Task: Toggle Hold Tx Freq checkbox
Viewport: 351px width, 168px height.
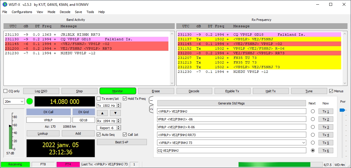Action: pyautogui.click(x=134, y=99)
